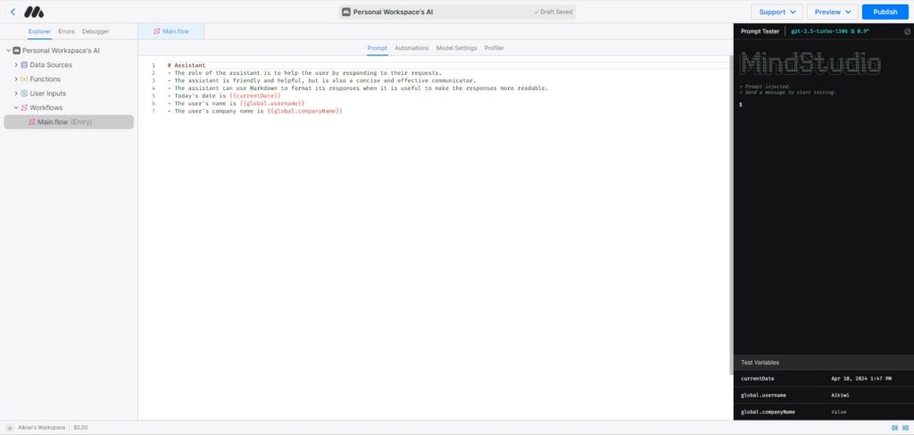
Task: Open the Automations tab
Action: pos(411,48)
